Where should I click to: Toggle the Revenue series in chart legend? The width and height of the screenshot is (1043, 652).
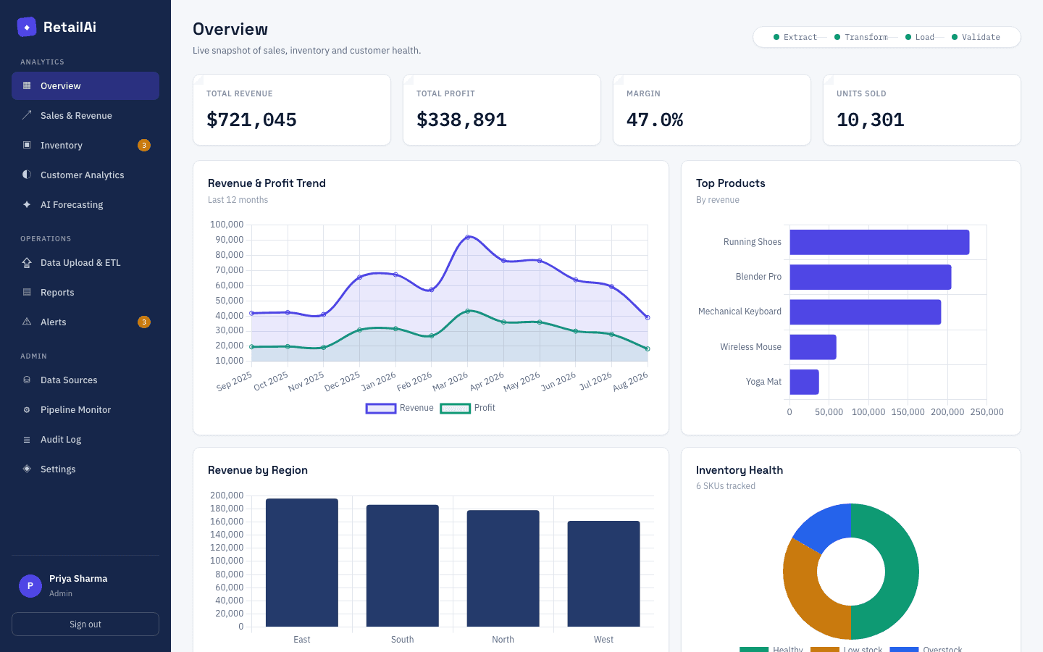point(400,408)
